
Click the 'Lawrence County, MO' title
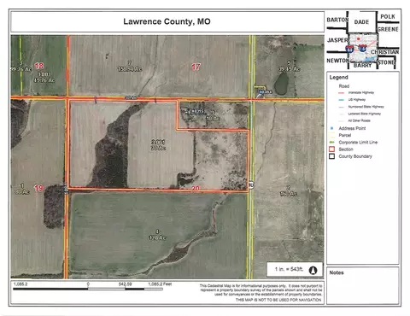coord(167,21)
